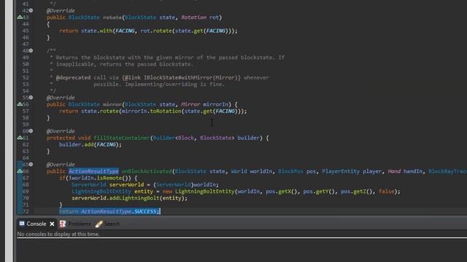Click the override indicator triangle on line 43
This screenshot has width=467, height=262.
tap(20, 17)
